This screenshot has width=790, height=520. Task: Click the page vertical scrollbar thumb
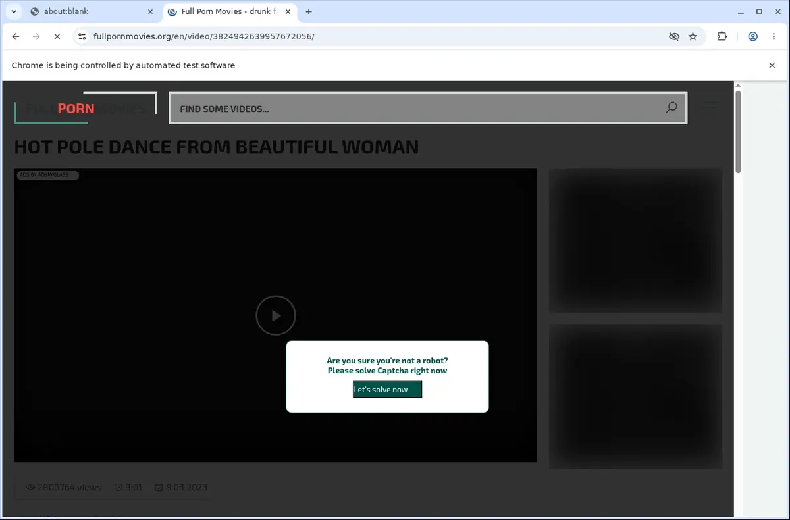pos(738,132)
